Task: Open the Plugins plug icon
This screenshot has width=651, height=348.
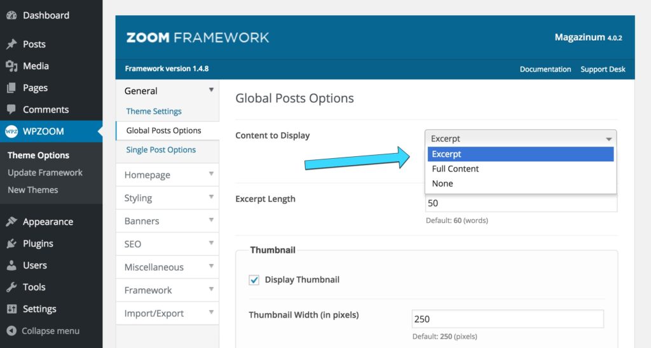Action: (x=11, y=243)
